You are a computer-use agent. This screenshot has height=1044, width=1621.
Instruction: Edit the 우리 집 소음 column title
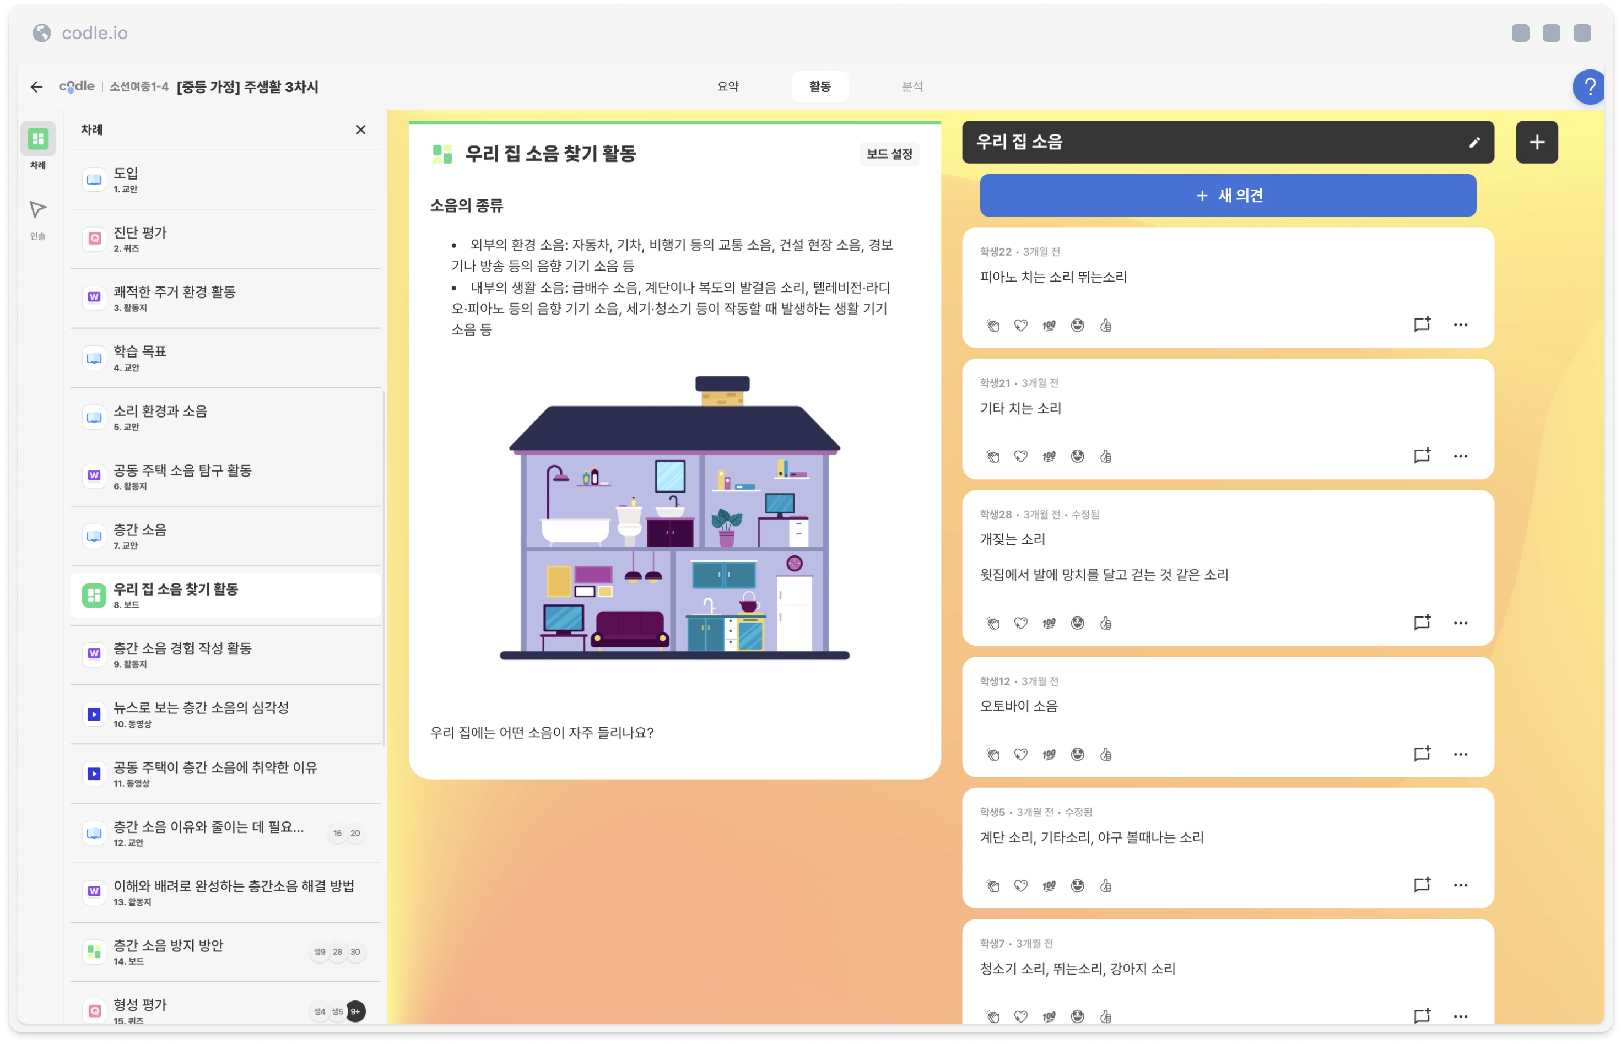(1474, 142)
